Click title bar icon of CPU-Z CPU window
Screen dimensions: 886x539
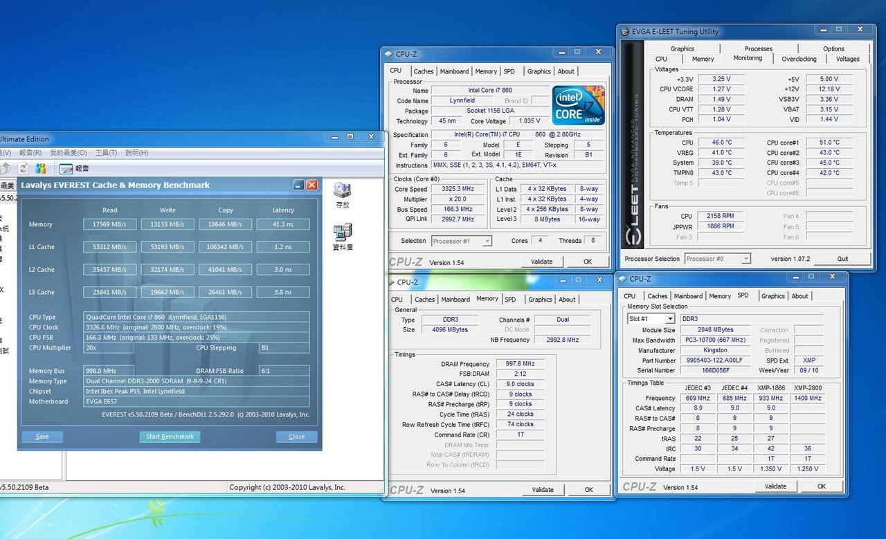tap(388, 54)
